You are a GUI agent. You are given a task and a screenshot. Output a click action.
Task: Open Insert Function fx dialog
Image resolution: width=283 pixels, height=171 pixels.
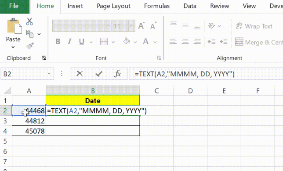[x=117, y=74]
